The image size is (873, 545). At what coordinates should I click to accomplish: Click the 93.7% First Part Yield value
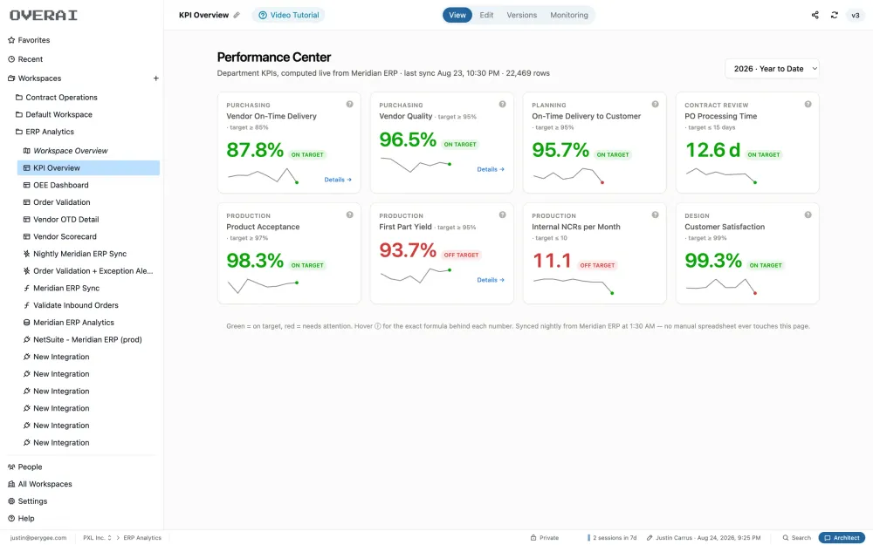[408, 250]
